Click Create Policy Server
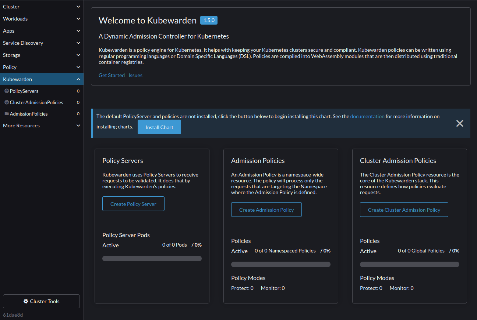This screenshot has height=320, width=477. coord(133,203)
